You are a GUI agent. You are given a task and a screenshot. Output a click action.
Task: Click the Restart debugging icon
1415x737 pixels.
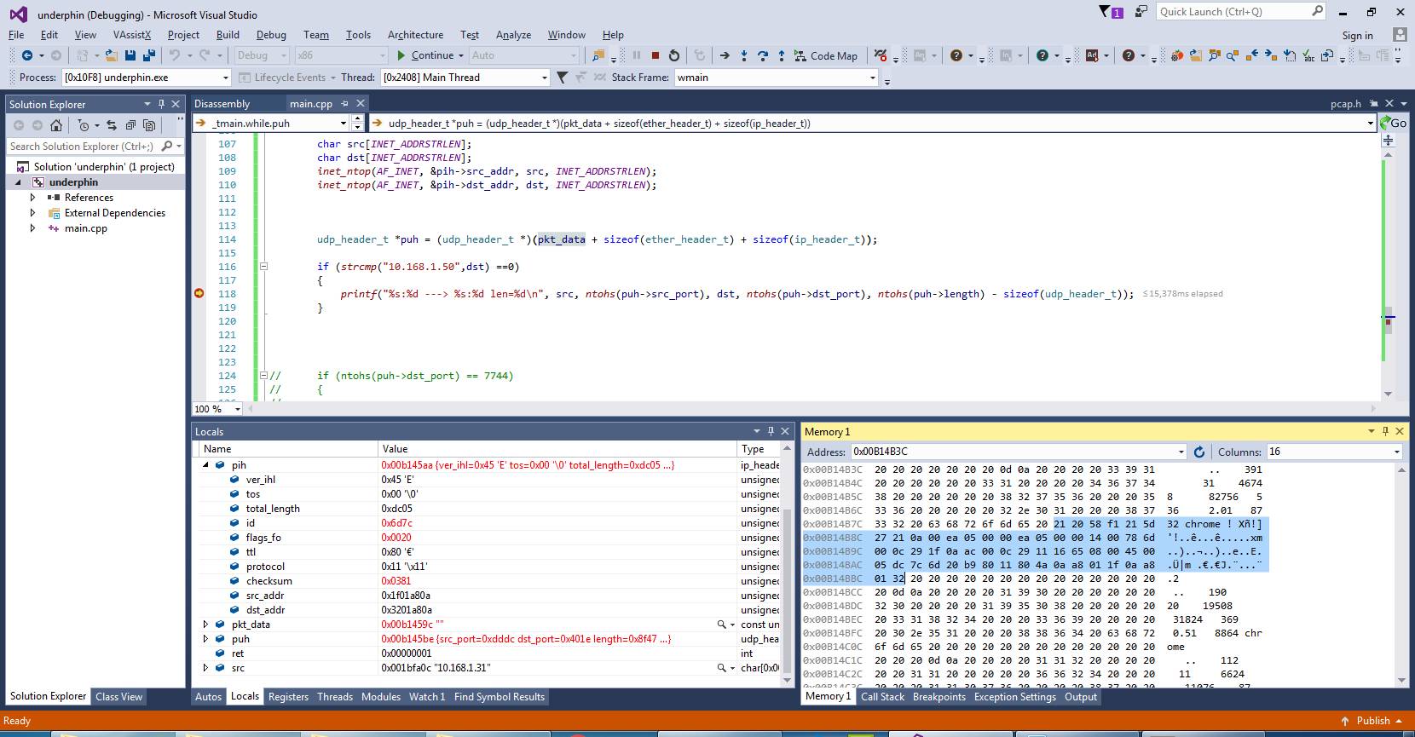[x=674, y=55]
